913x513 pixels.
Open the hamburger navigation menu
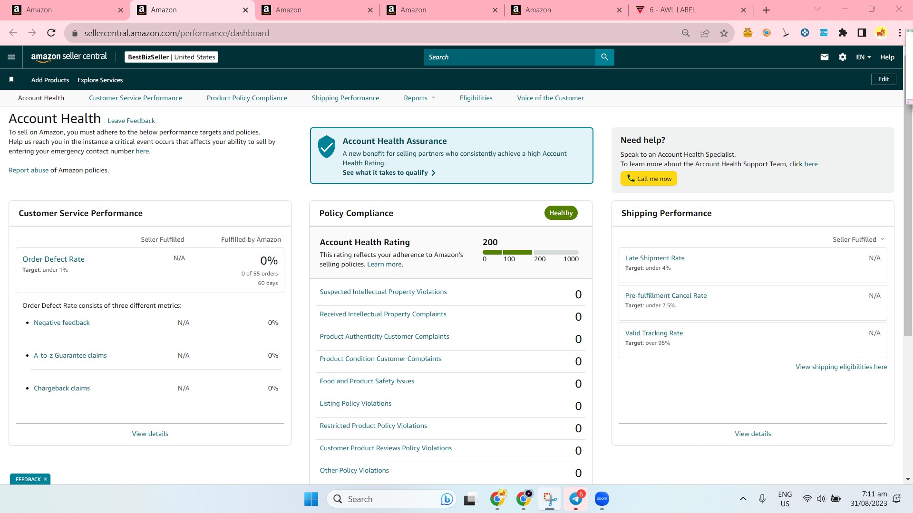pyautogui.click(x=11, y=57)
